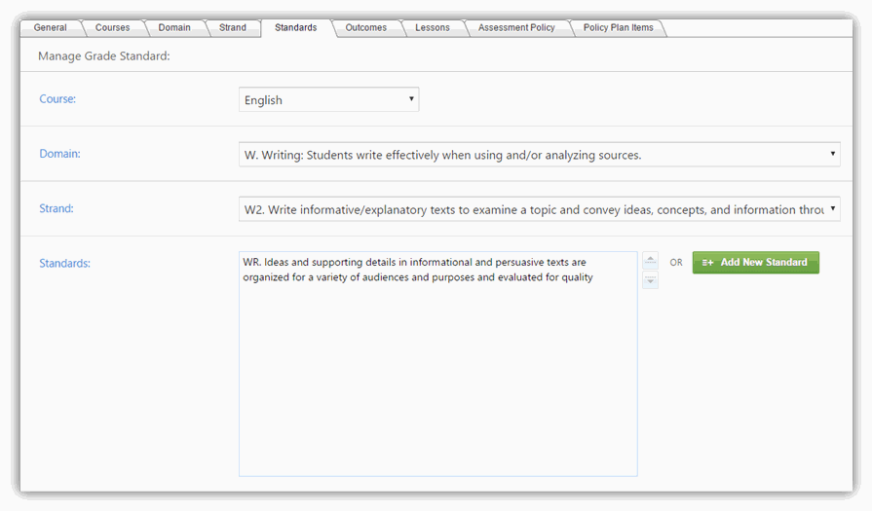
Task: Click the blue Strand: field label
Action: (57, 208)
